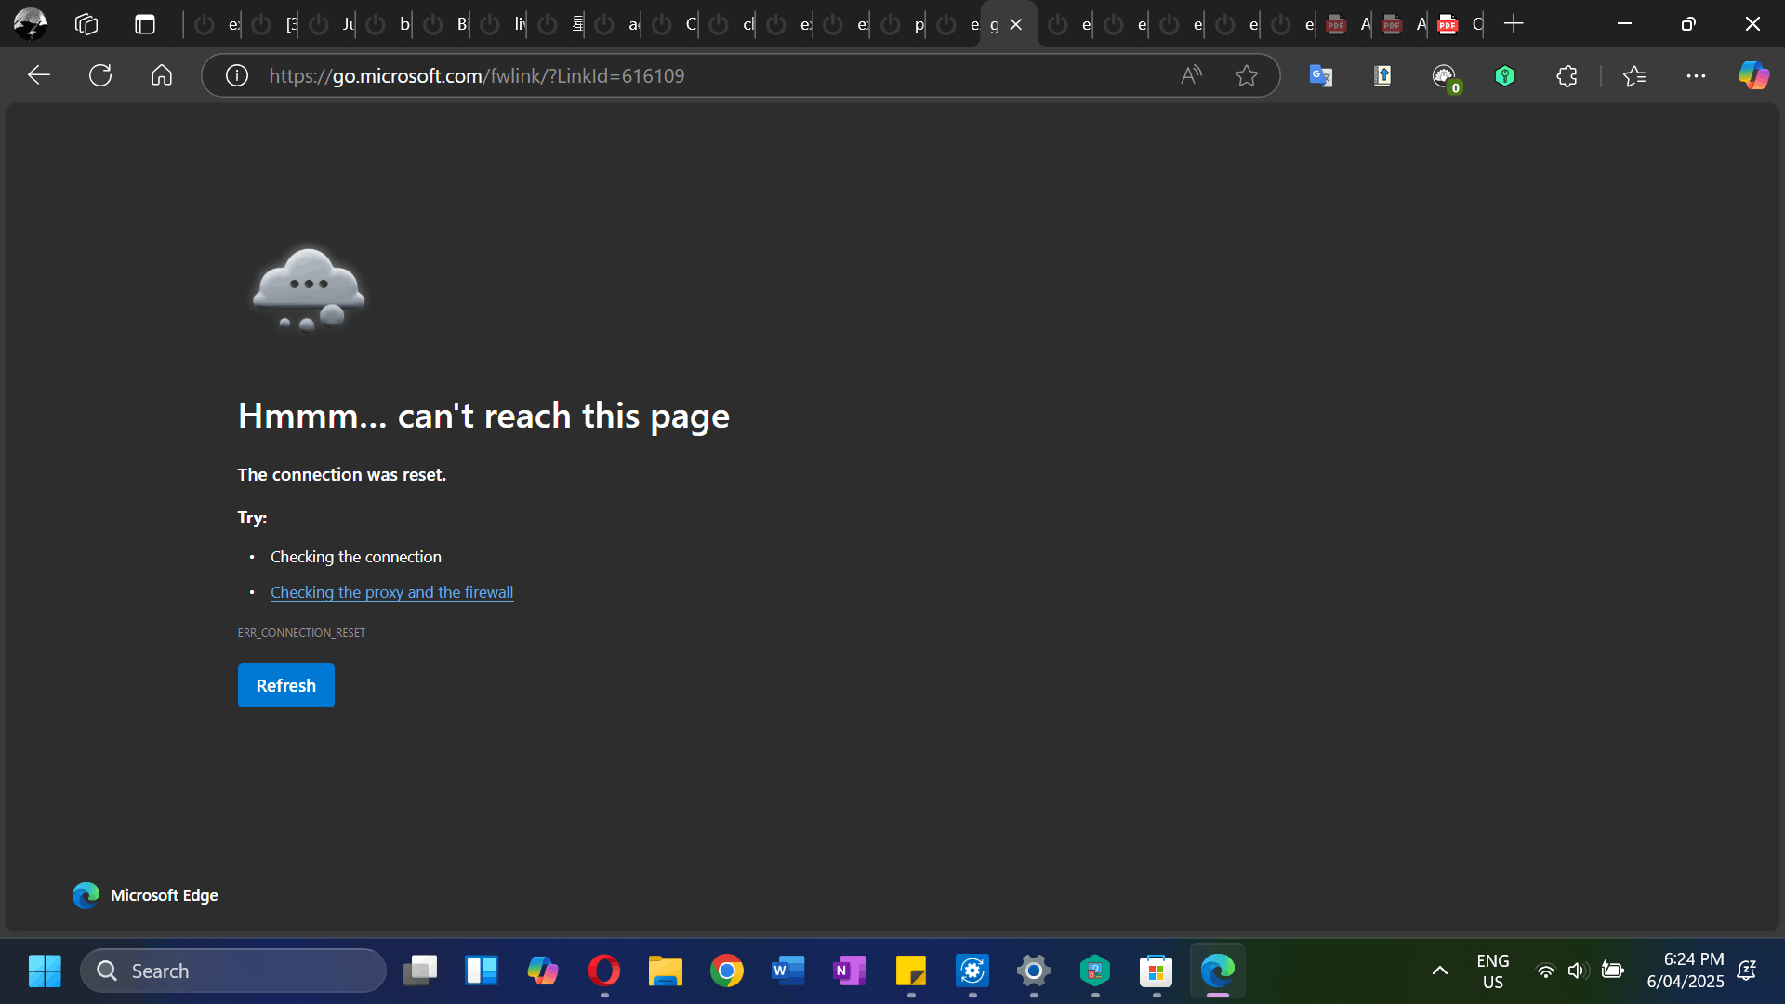Open the Extensions puzzle icon
Screen dimensions: 1785x1004
pos(1567,75)
